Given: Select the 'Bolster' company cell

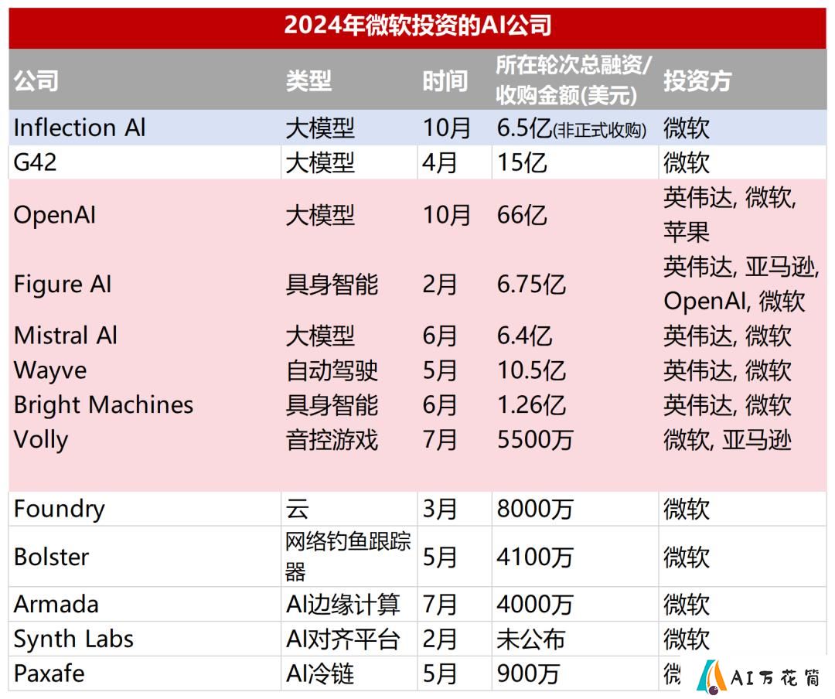Looking at the screenshot, I should (x=51, y=557).
